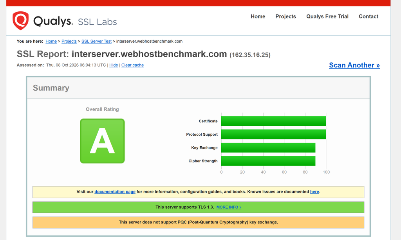
Task: Click the 'Overall Rating' label
Action: (x=102, y=109)
